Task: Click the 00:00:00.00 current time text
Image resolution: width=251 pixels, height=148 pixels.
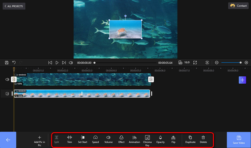Action: click(x=84, y=63)
